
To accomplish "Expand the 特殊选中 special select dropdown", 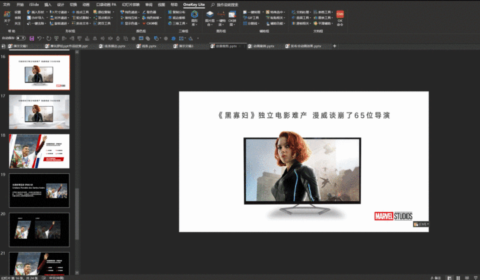I will point(285,12).
